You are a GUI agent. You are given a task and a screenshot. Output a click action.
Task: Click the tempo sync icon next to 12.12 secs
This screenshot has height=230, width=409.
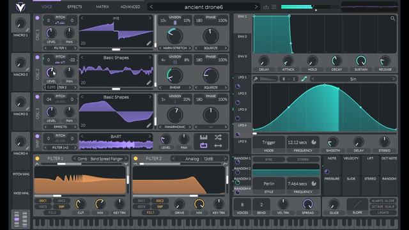(x=314, y=142)
